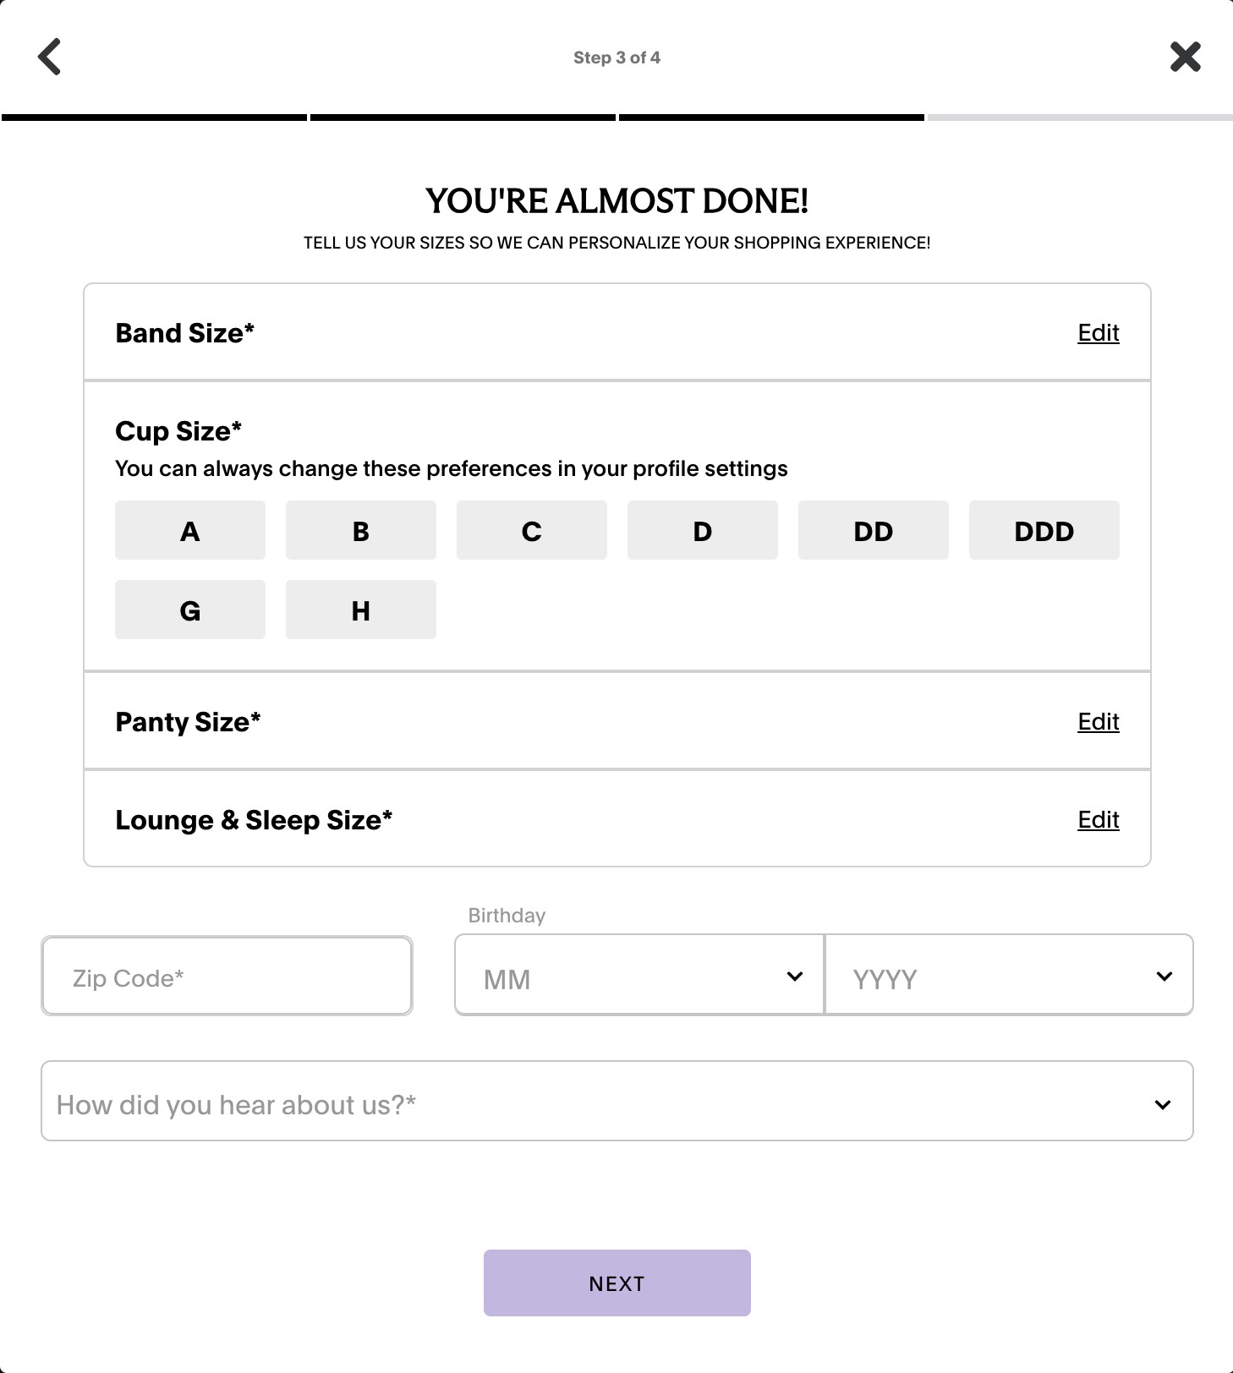
Task: Choose cup size DDD
Action: [x=1044, y=530]
